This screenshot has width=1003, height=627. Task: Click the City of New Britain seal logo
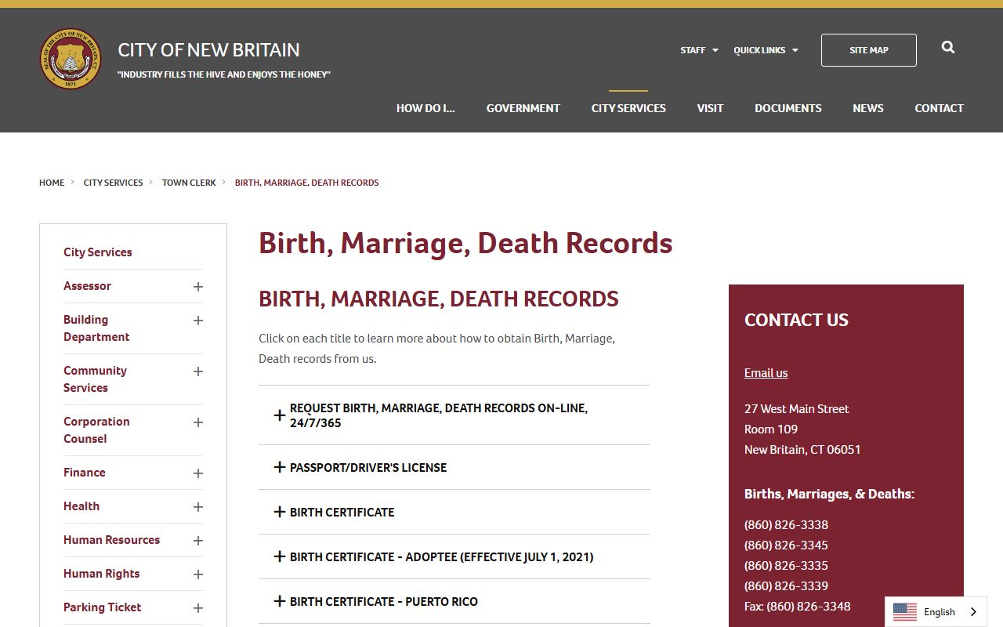coord(71,59)
